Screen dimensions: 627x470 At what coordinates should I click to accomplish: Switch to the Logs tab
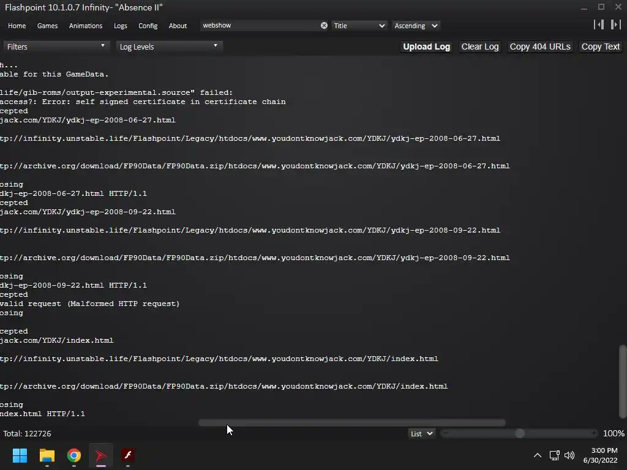pos(121,26)
